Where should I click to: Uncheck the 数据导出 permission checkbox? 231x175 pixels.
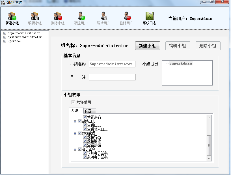pos(85,137)
